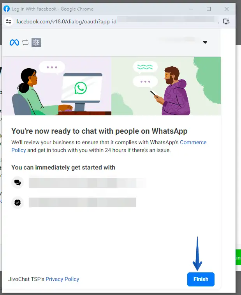Open site information icon in address bar
241x295 pixels.
9,21
